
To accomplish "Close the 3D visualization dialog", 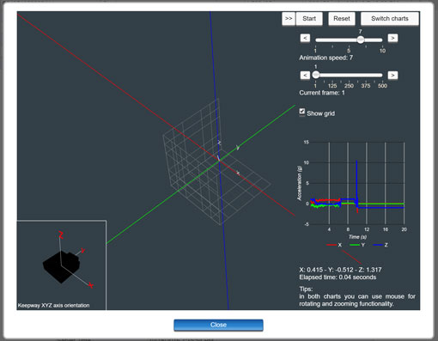I will (x=218, y=325).
